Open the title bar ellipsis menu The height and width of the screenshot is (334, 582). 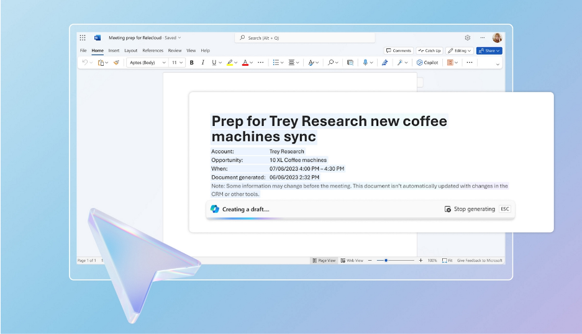tap(482, 37)
